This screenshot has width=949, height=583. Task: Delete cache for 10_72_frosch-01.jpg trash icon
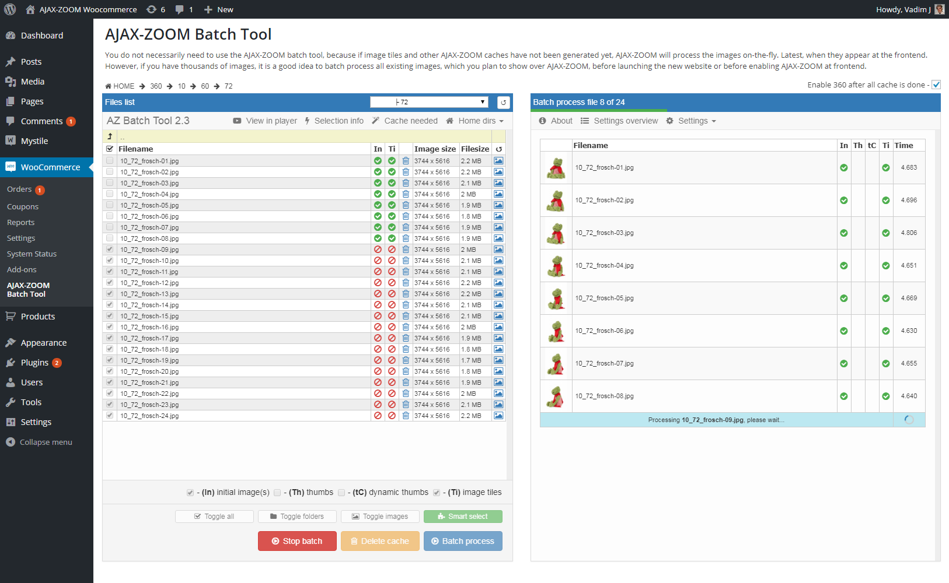tap(406, 161)
